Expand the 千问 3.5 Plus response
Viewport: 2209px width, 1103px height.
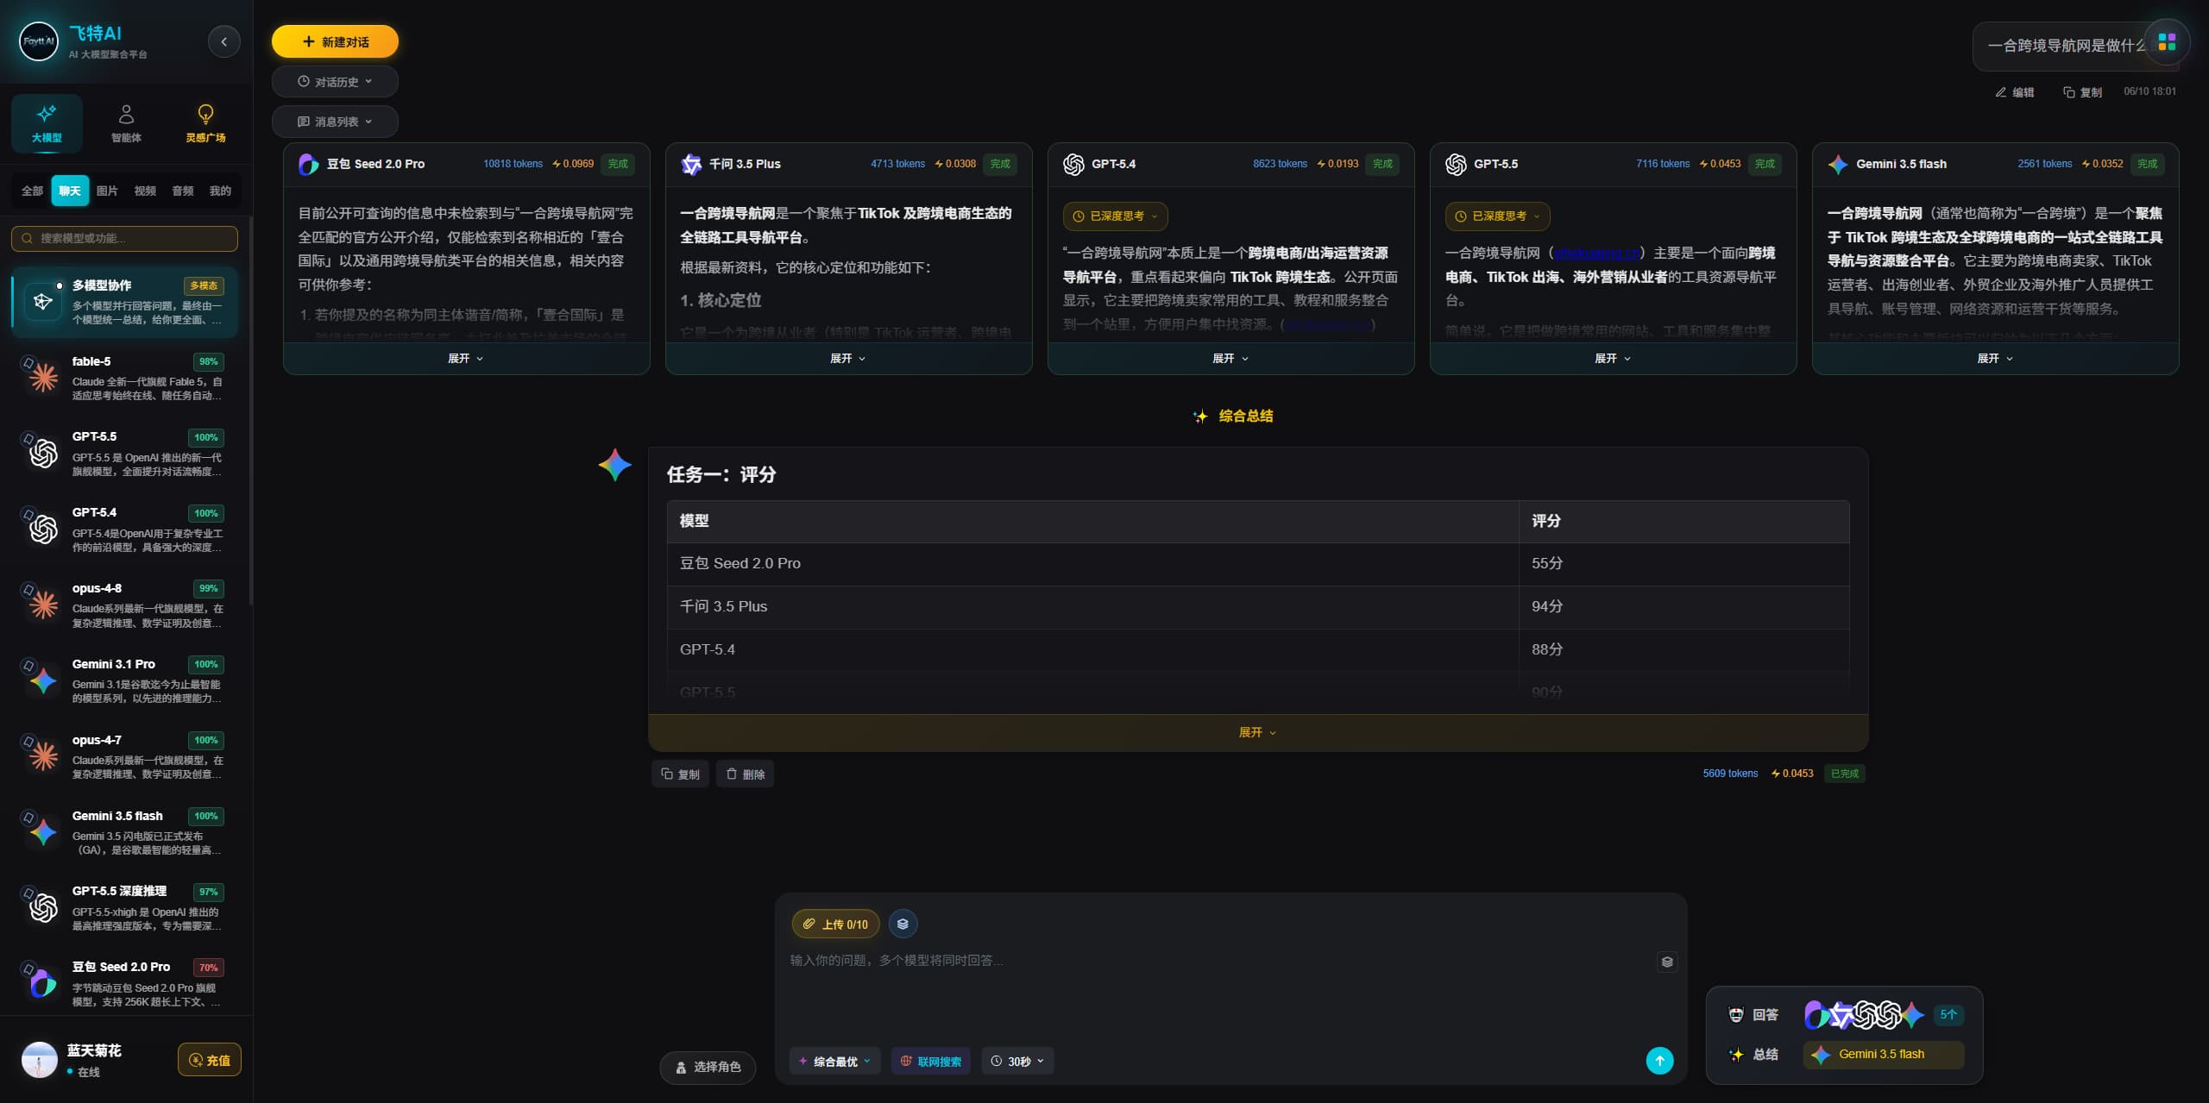848,358
